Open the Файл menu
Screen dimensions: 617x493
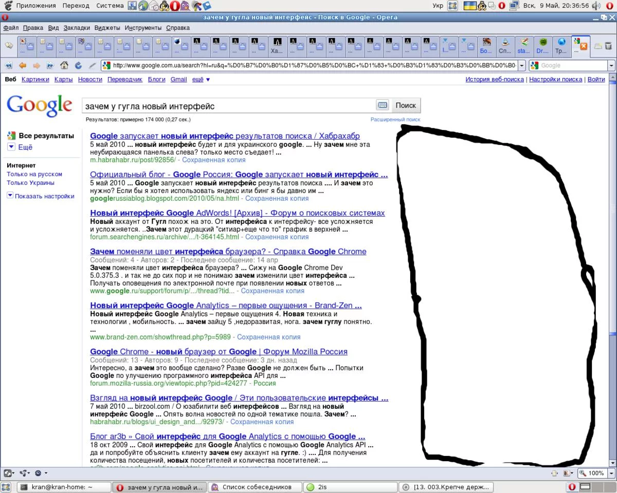pos(10,28)
